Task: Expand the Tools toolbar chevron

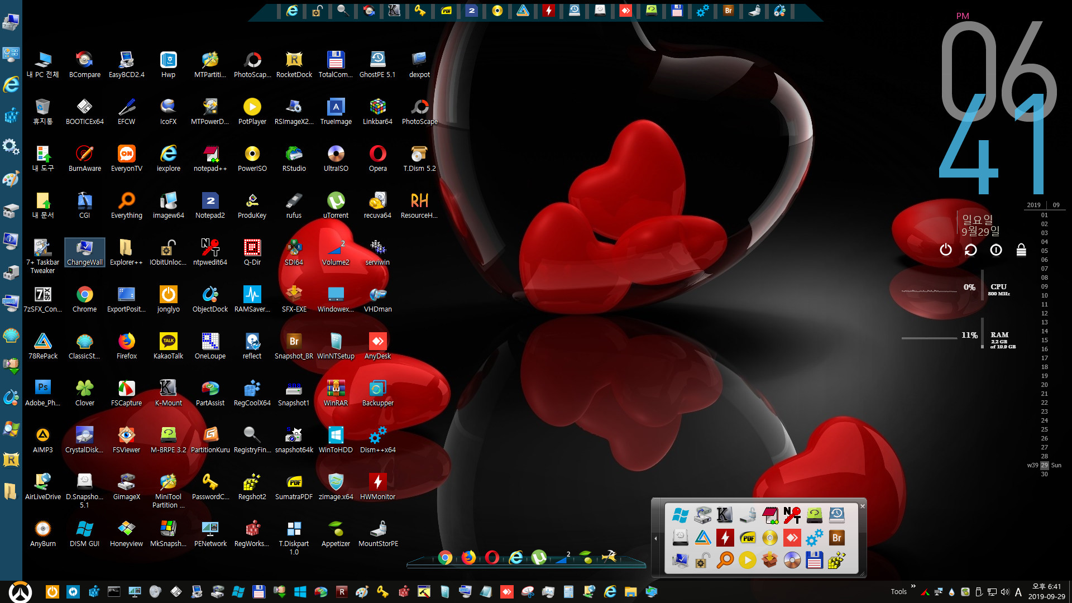Action: [x=913, y=586]
